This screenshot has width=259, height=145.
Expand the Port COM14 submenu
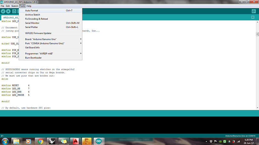51,43
